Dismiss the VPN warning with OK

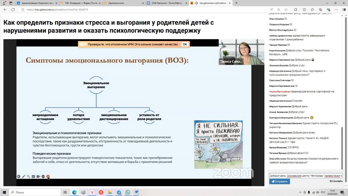[185, 44]
